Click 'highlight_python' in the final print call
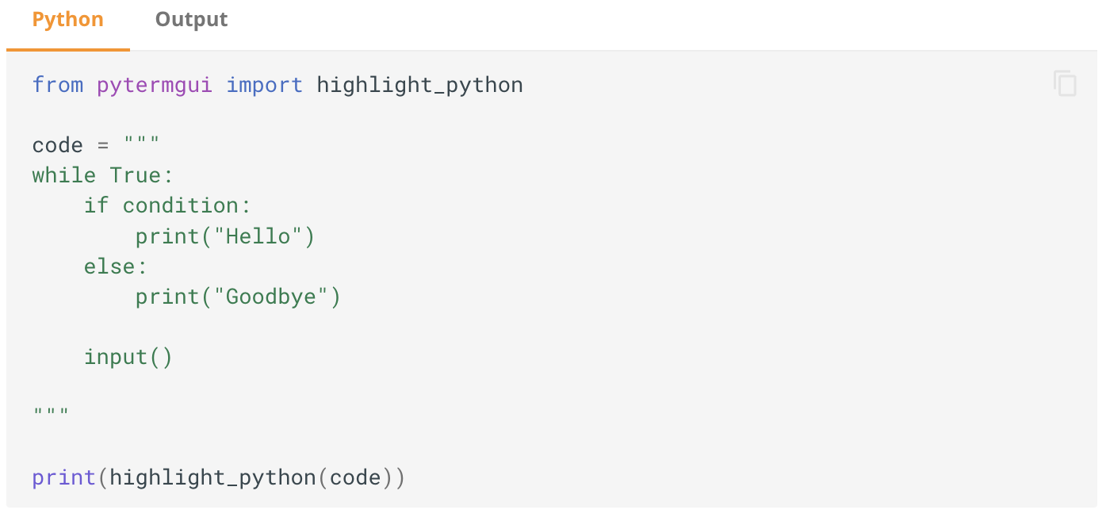The image size is (1110, 525). click(212, 478)
